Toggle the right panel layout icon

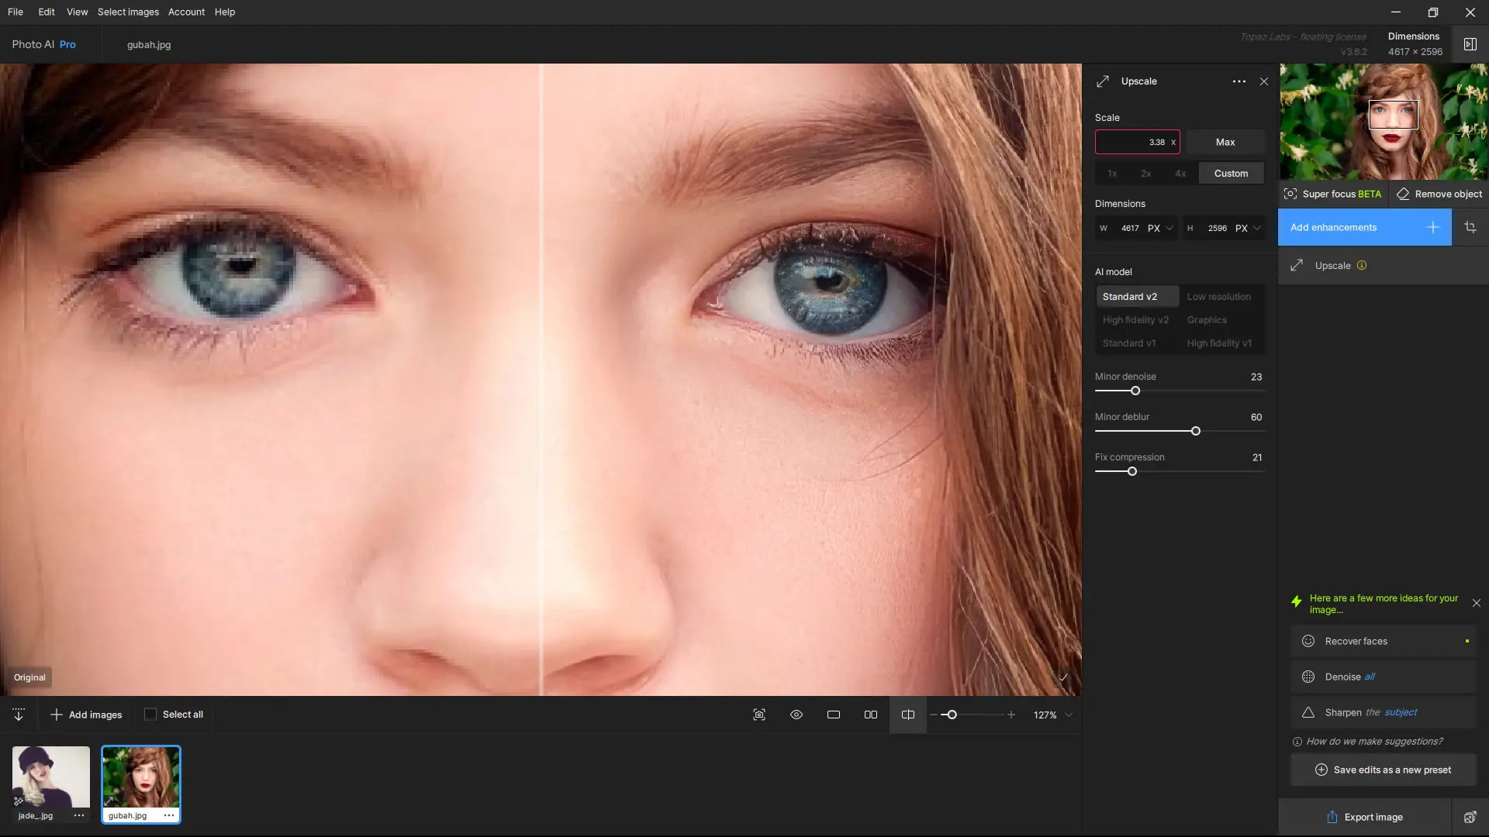(x=1470, y=44)
